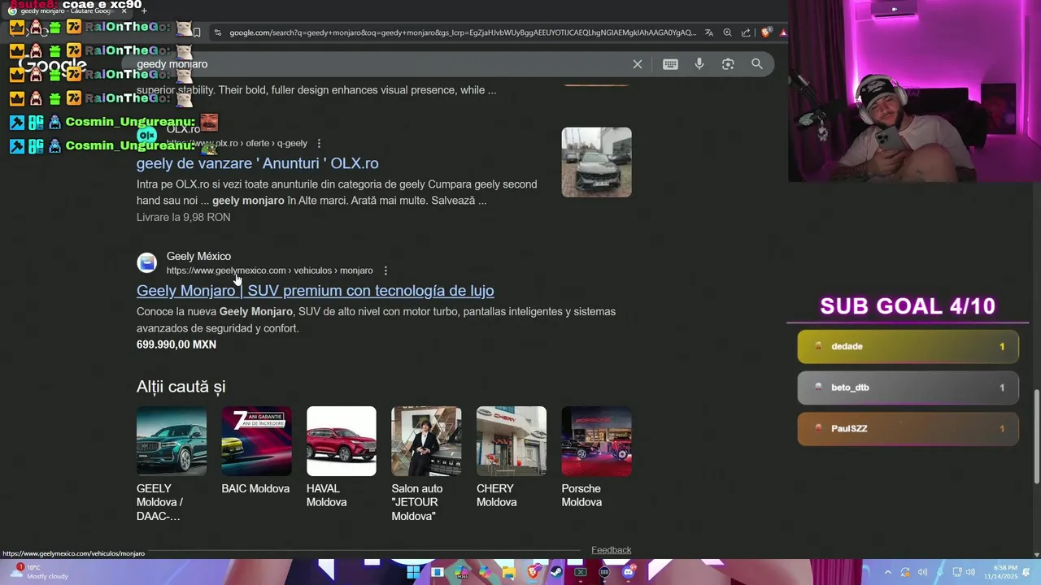Image resolution: width=1041 pixels, height=585 pixels.
Task: Go to the Google logo homepage
Action: pos(53,65)
